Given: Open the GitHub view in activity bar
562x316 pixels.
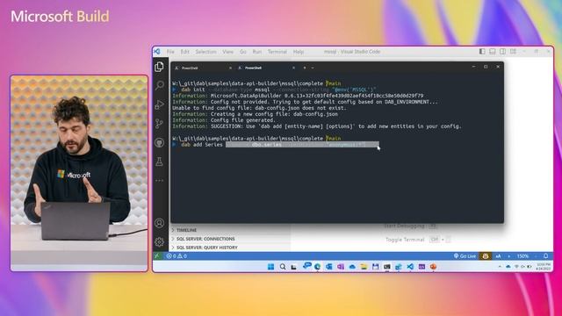Looking at the screenshot, I should click(x=159, y=142).
